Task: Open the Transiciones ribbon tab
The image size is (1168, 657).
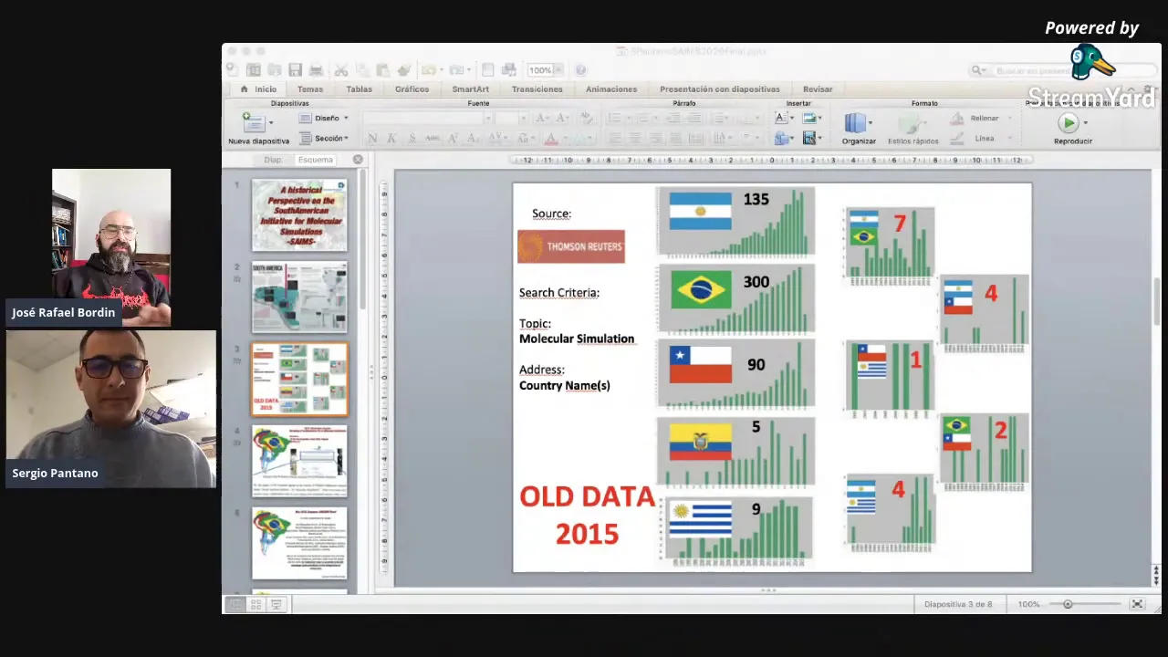Action: [x=537, y=89]
